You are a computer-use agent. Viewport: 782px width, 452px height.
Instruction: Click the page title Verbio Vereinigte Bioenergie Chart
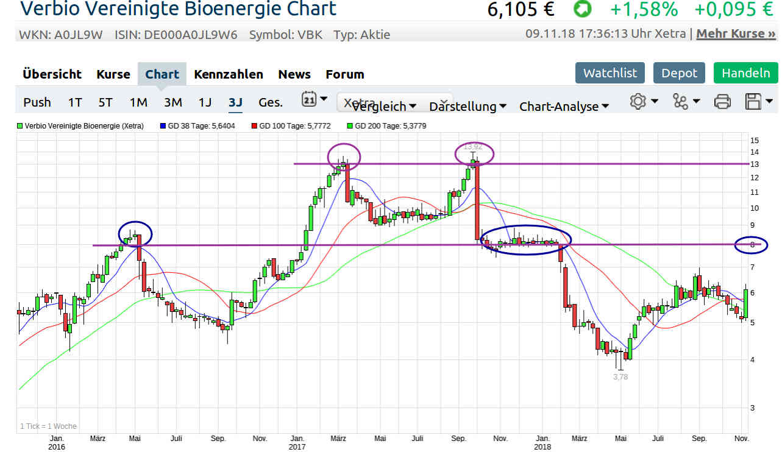tap(178, 9)
